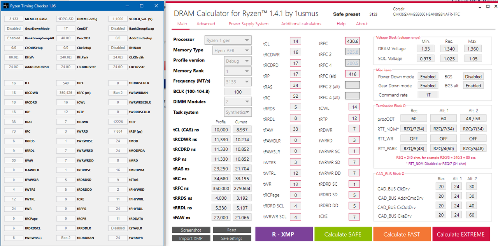Click GearDownMode Disabled value in Timing Checker
The width and height of the screenshot is (498, 246).
(x=14, y=28)
